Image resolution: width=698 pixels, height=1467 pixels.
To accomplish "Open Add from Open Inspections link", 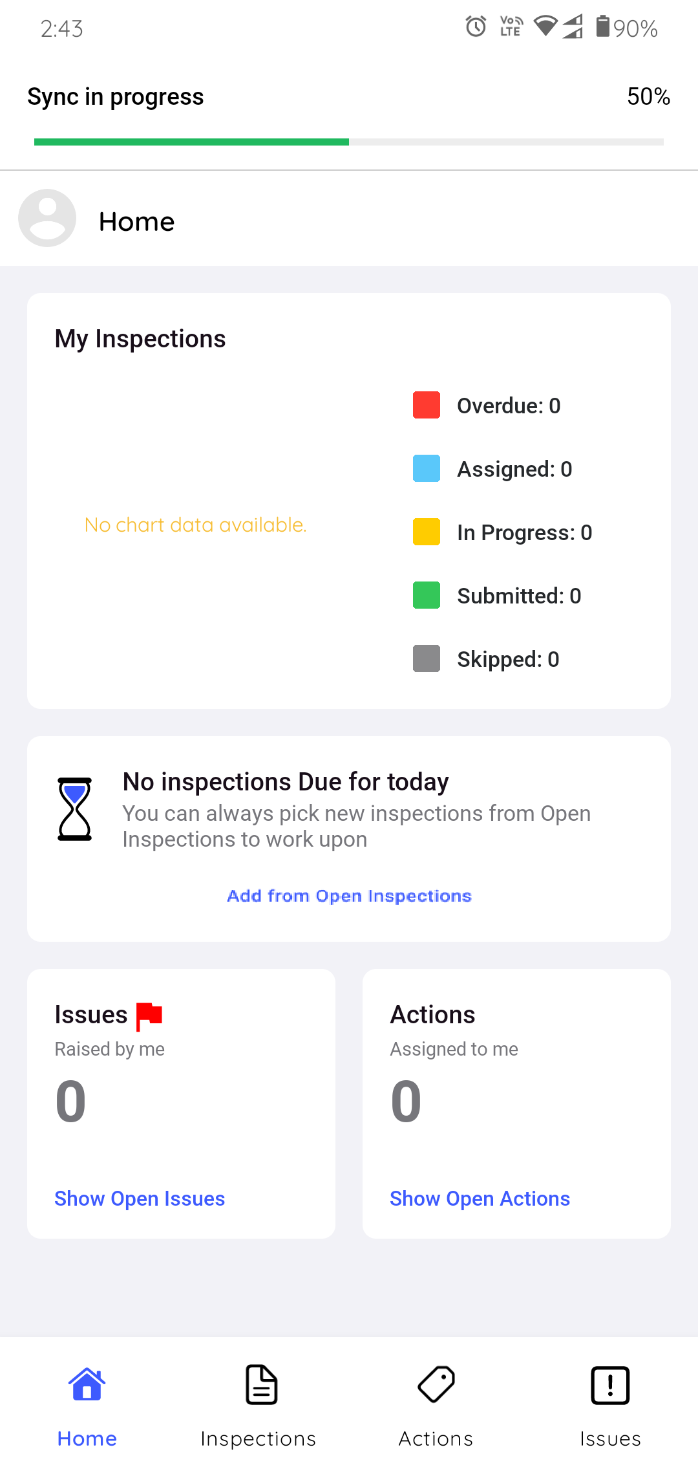I will click(x=349, y=896).
